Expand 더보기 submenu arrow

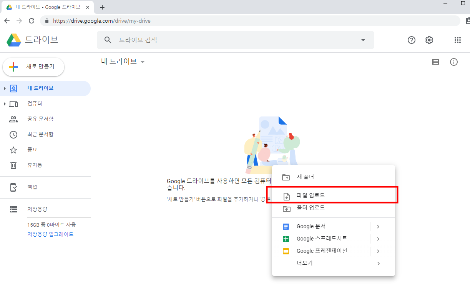pos(379,264)
